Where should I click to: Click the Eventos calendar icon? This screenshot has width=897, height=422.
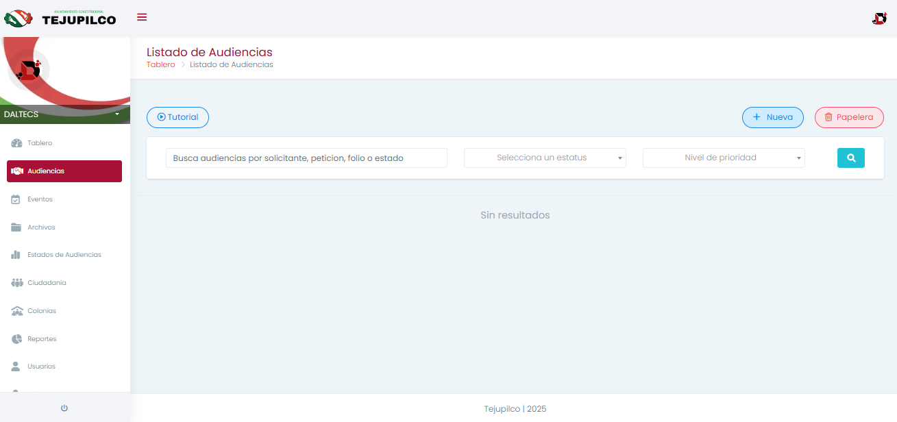click(16, 199)
